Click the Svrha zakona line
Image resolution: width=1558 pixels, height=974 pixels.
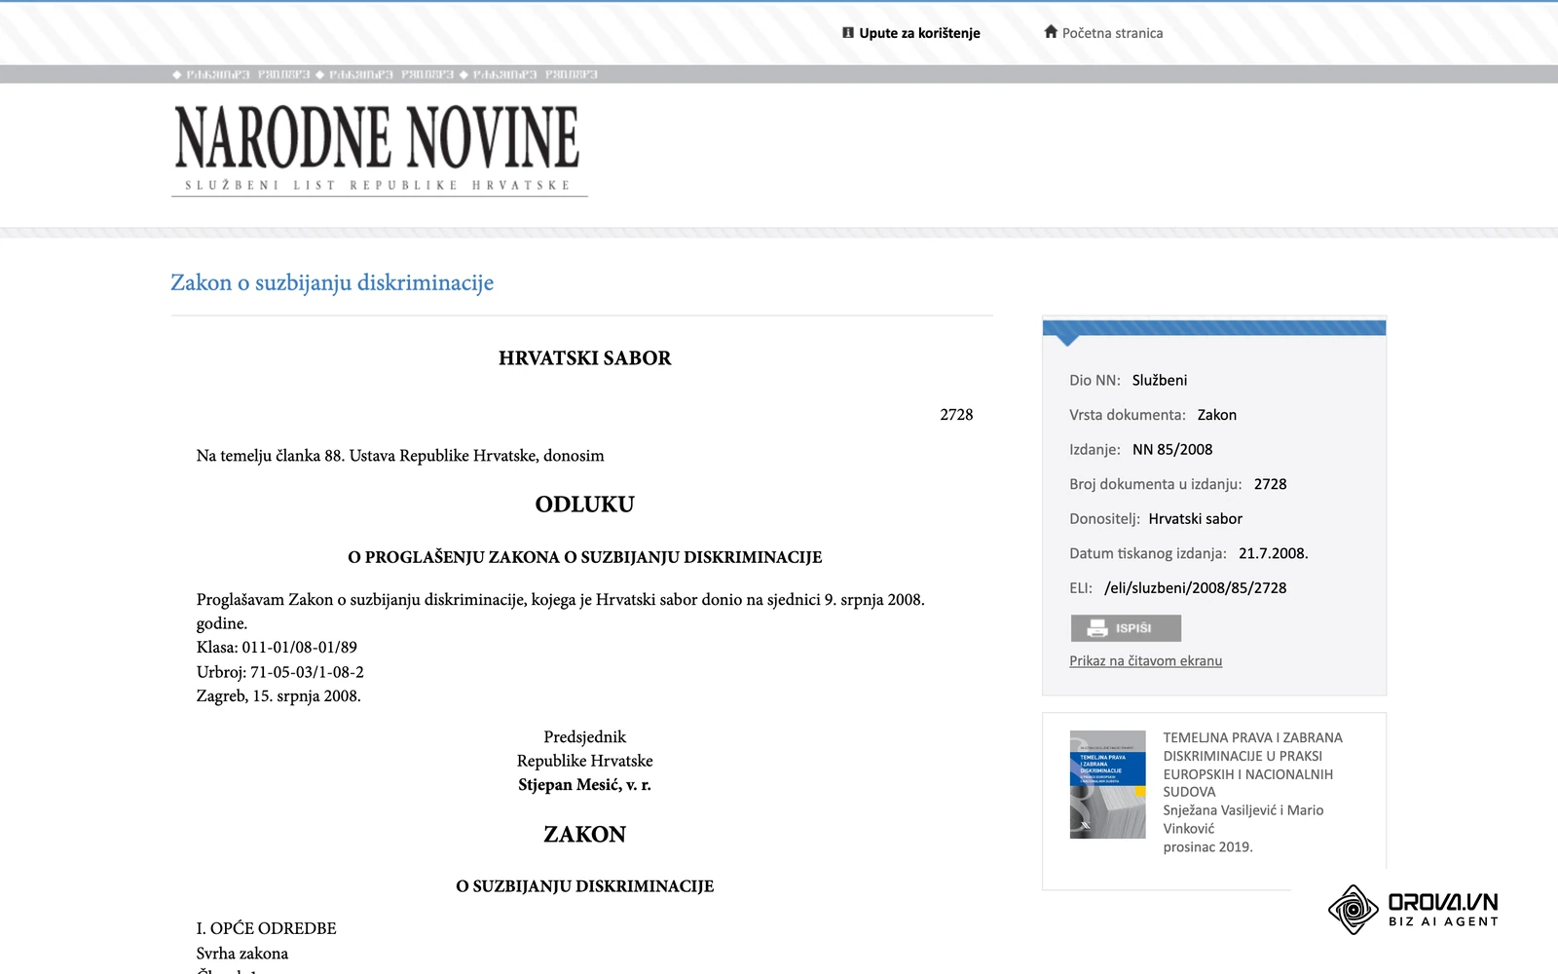coord(241,954)
